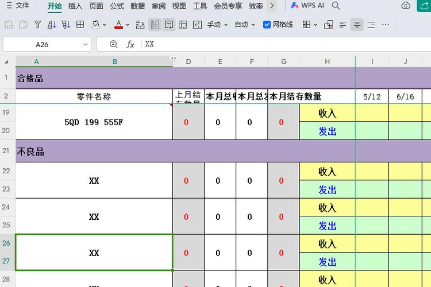
Task: Click the A26 name box
Action: [42, 45]
